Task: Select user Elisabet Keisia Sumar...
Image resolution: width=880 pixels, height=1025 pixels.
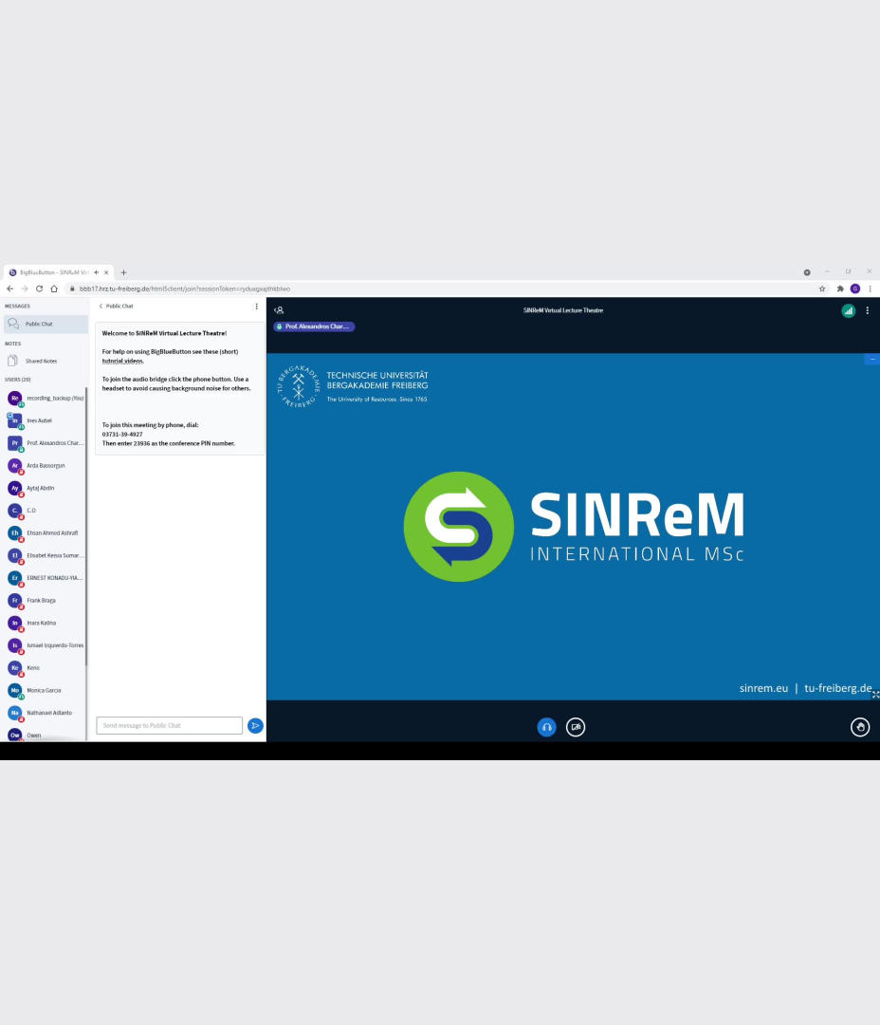Action: [46, 555]
